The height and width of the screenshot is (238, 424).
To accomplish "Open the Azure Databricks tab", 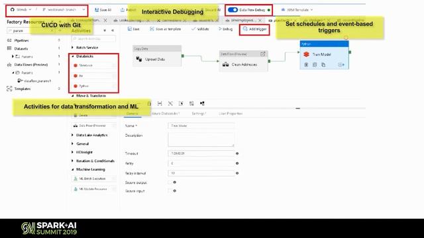I will pyautogui.click(x=165, y=114).
